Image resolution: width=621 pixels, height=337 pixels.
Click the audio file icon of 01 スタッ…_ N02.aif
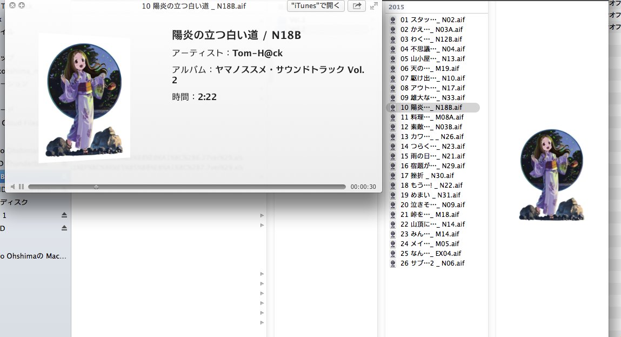click(x=393, y=20)
